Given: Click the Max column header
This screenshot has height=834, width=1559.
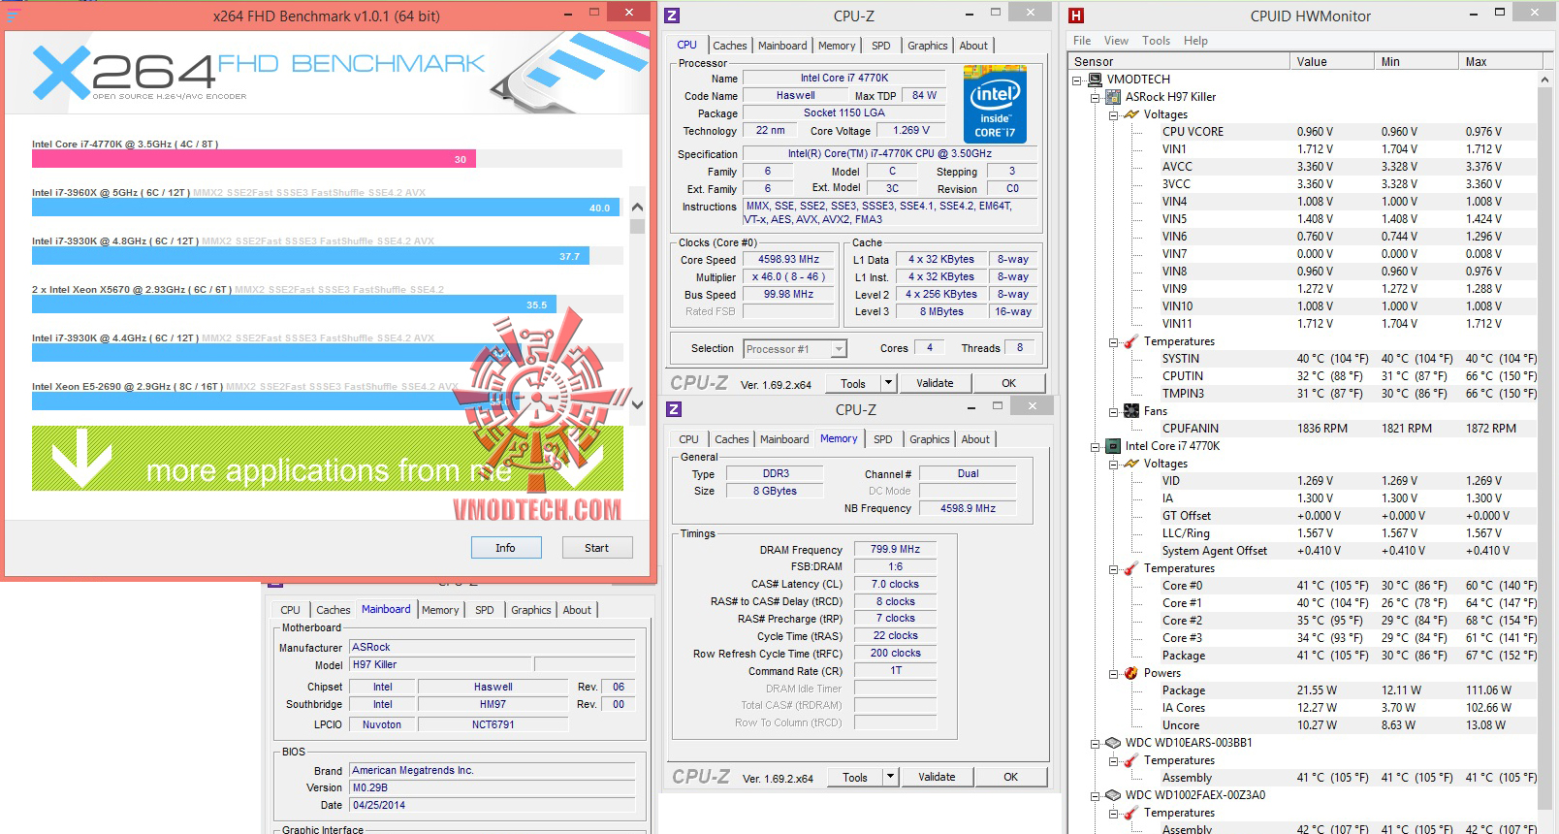Looking at the screenshot, I should click(x=1501, y=61).
